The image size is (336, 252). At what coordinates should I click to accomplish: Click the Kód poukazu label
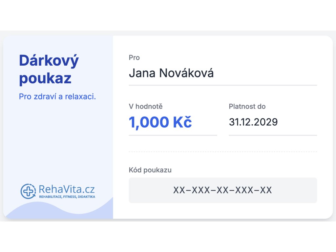pos(150,170)
